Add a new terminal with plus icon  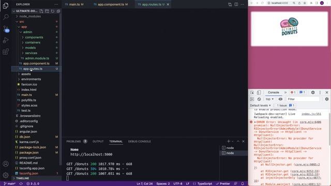coord(229,141)
